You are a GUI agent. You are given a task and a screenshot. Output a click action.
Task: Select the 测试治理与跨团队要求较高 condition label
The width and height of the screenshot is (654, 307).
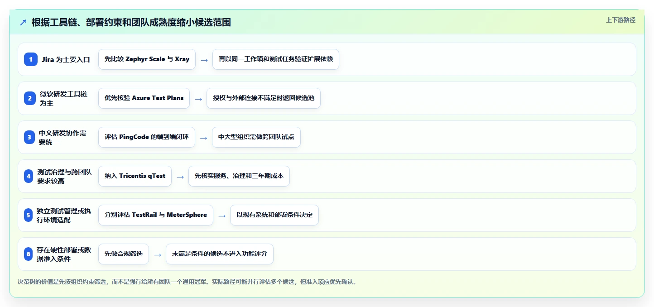(x=64, y=176)
